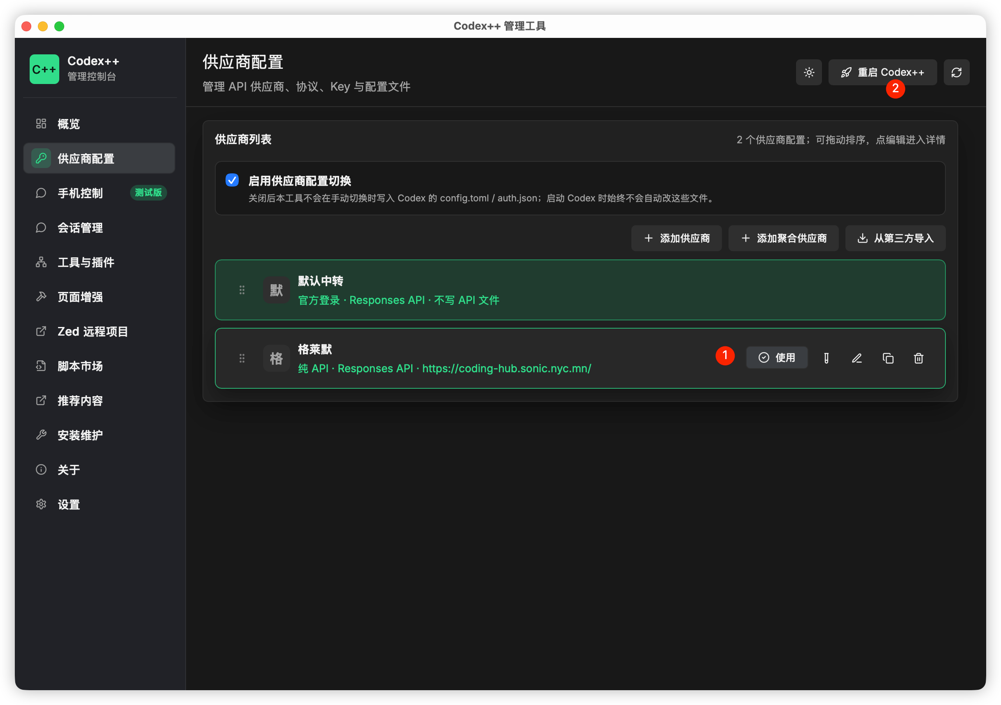The image size is (1001, 705).
Task: Click the 添加供应商 button
Action: coord(676,238)
